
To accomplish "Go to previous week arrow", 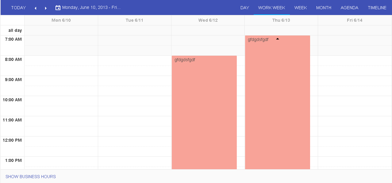I will [x=36, y=8].
